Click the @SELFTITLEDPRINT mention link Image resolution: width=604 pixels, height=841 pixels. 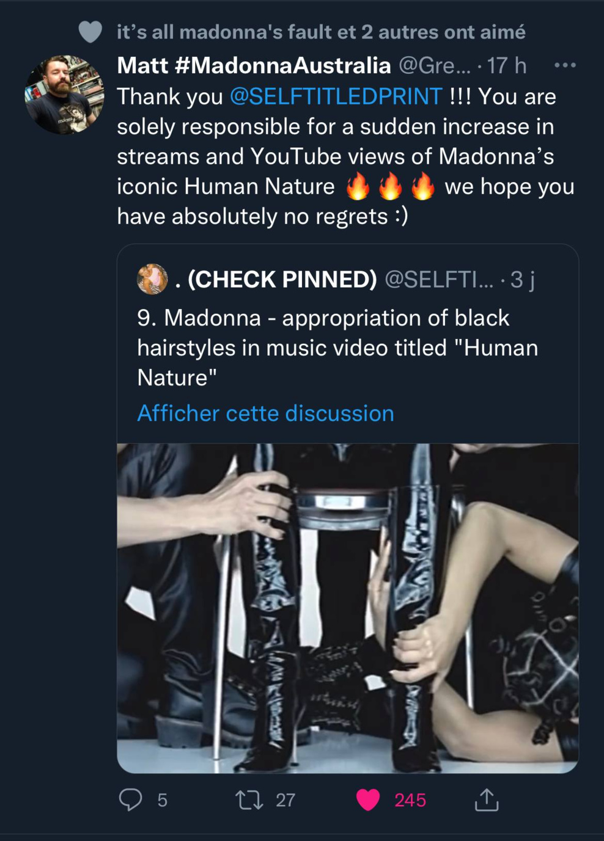[x=336, y=96]
